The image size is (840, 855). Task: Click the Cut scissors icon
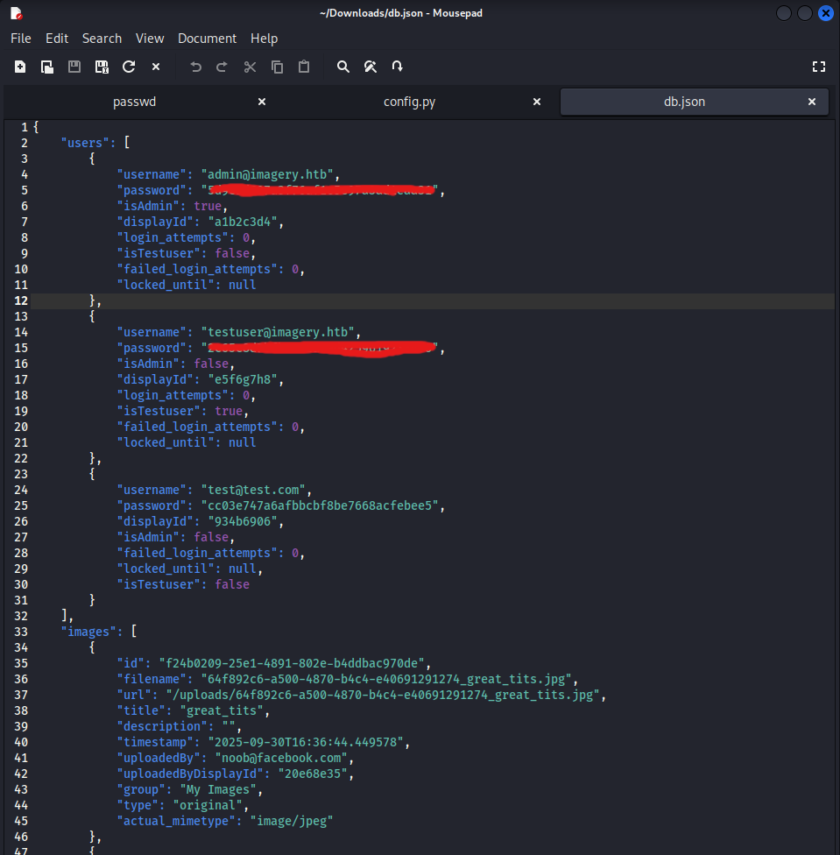coord(250,67)
